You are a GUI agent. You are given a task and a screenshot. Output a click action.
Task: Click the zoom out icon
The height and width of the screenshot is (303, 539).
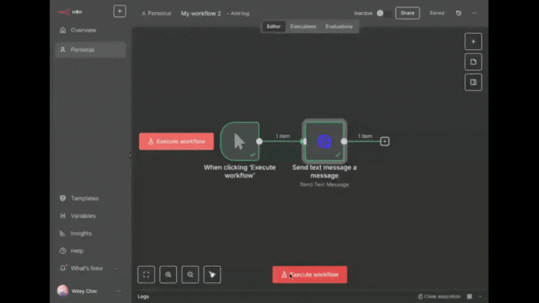(x=190, y=274)
